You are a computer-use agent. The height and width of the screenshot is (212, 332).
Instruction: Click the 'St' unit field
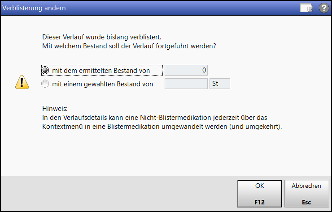click(x=220, y=84)
